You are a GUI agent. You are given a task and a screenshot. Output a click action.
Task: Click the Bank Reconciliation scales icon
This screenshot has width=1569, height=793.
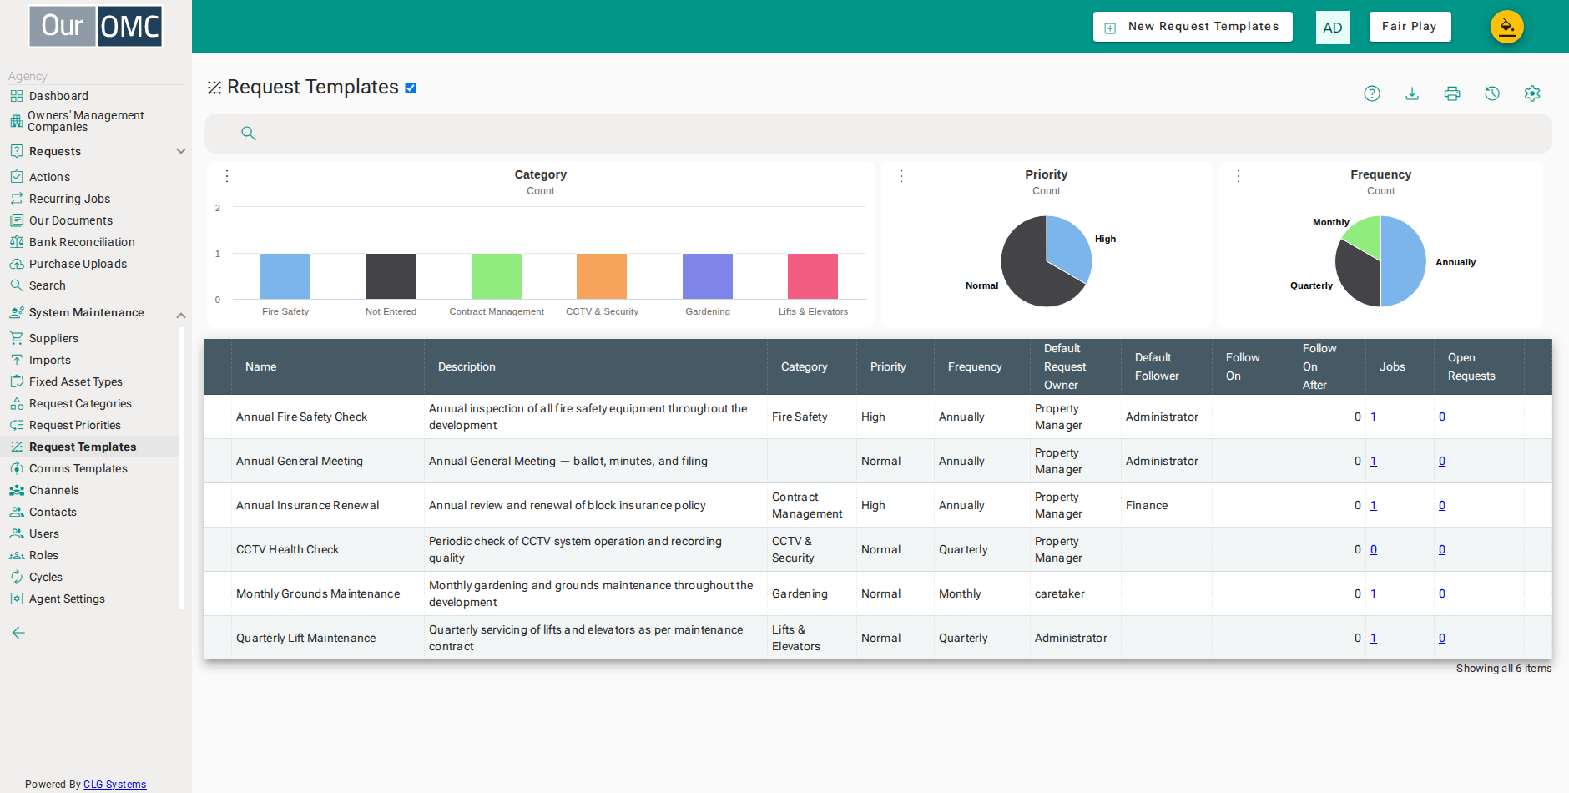tap(17, 242)
